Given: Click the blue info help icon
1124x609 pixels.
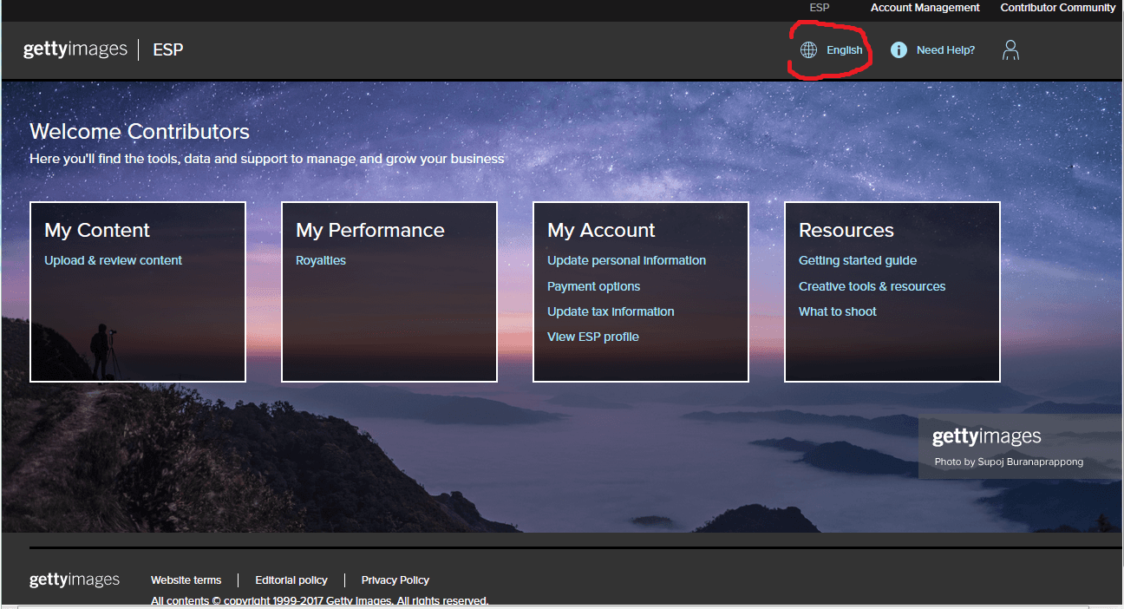Looking at the screenshot, I should (899, 50).
